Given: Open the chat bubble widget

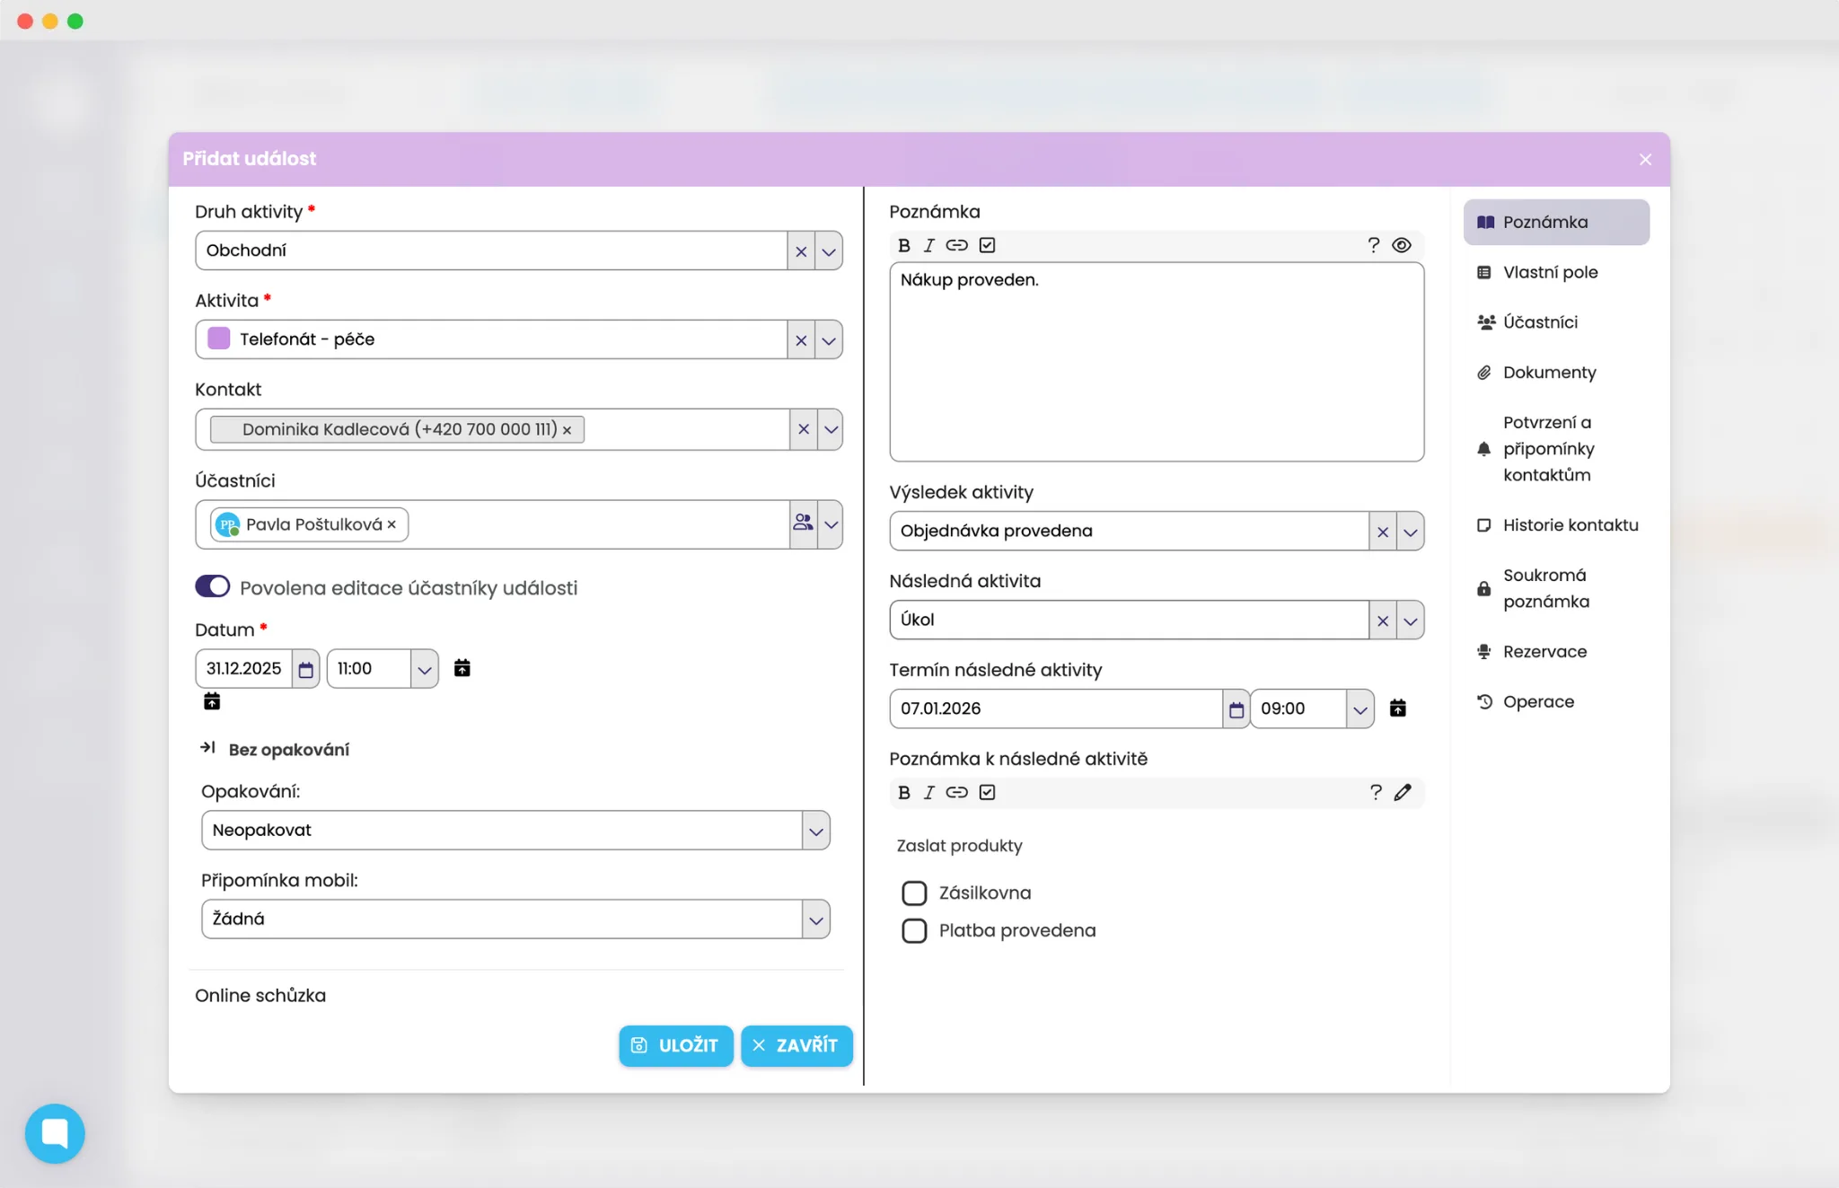Looking at the screenshot, I should coord(55,1133).
